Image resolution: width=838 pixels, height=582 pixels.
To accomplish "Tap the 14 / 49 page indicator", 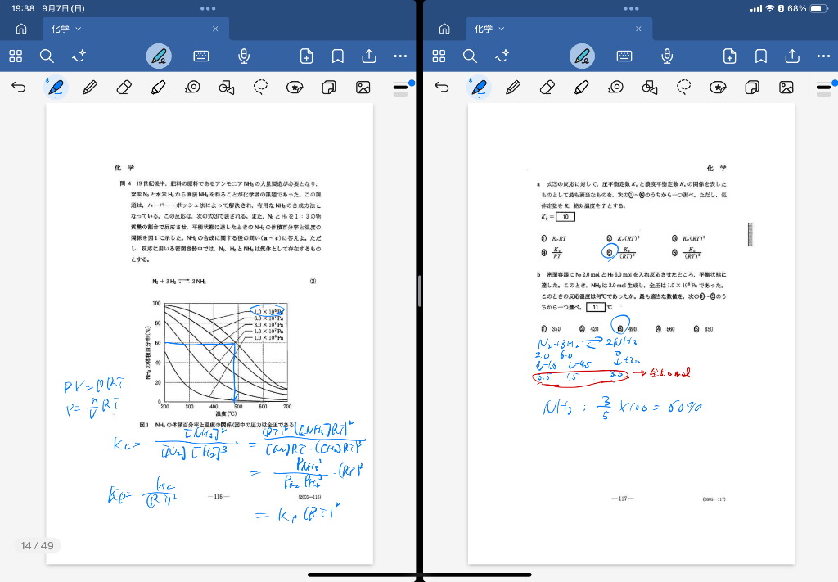I will [38, 545].
